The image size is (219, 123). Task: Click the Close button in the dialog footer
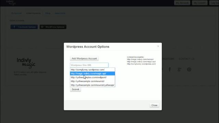(154, 105)
